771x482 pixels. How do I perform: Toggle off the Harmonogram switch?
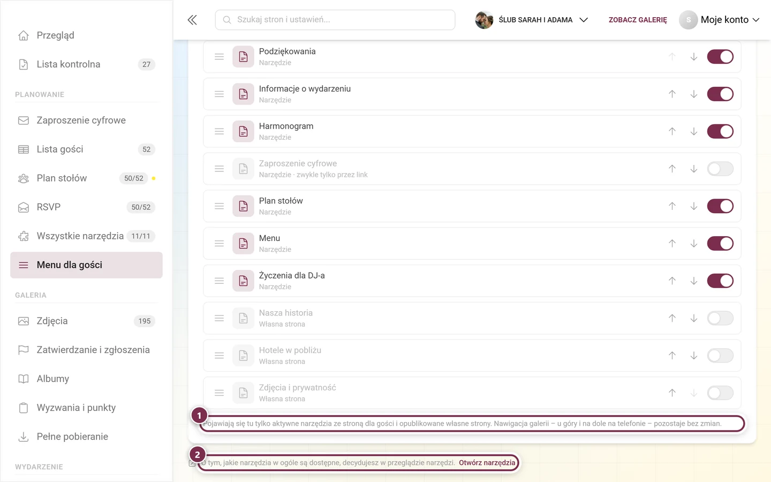point(720,132)
